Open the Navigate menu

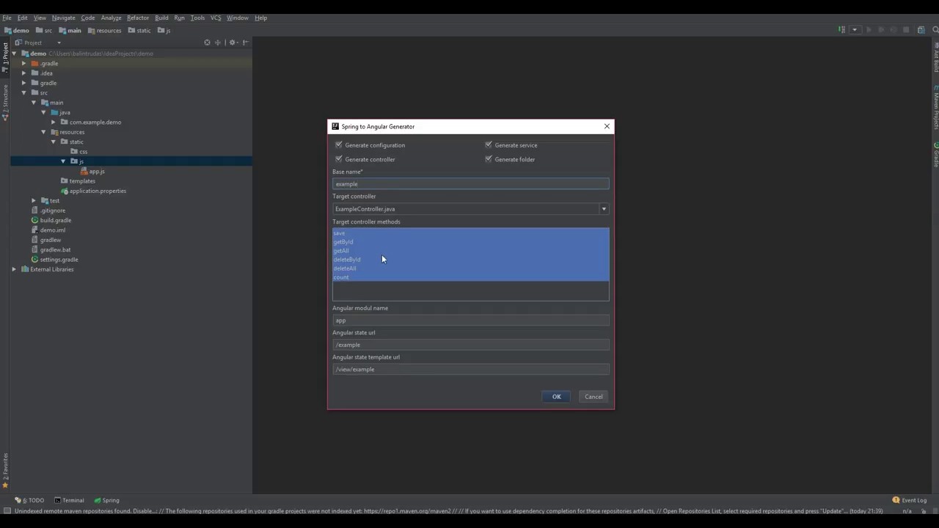63,18
